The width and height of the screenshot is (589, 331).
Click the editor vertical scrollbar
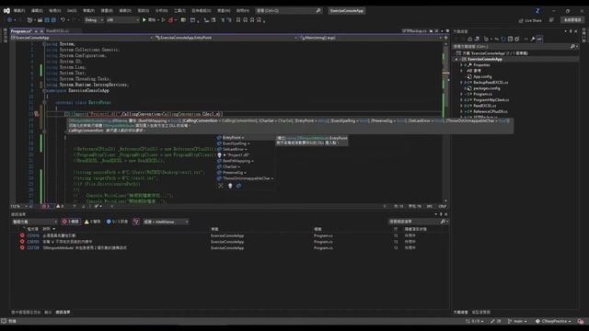(x=445, y=122)
